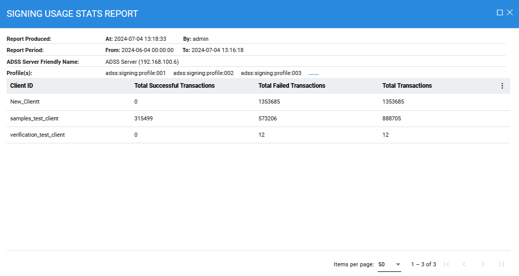Sort by the Total Transactions column header

[407, 86]
